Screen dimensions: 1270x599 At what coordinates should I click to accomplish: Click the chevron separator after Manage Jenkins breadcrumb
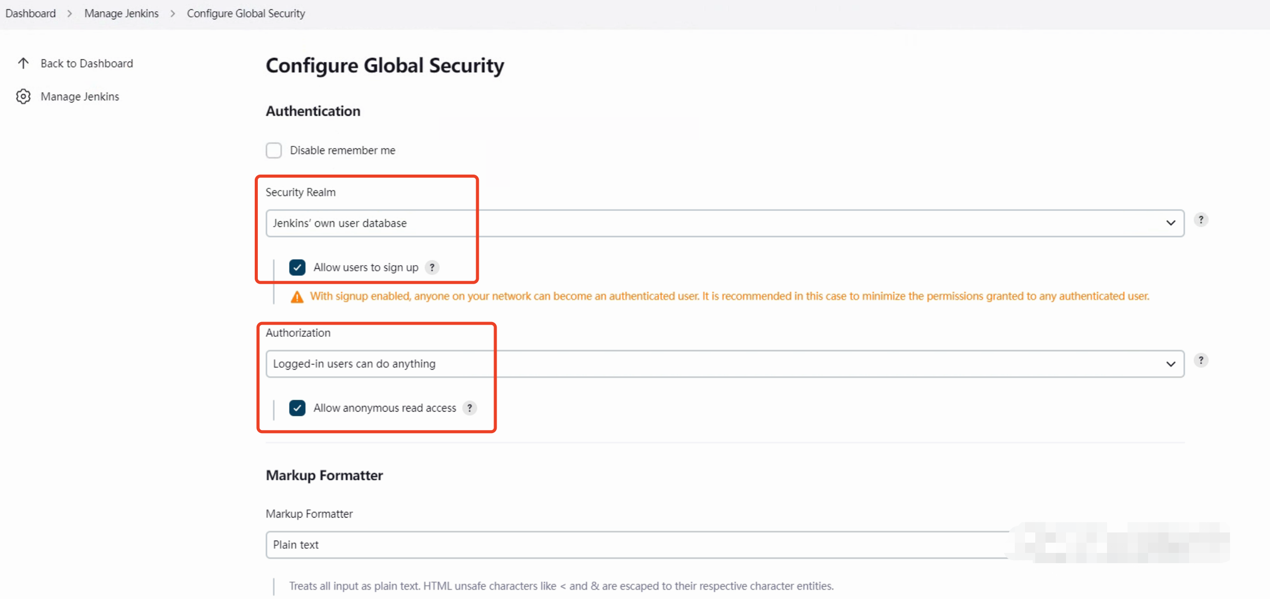pos(173,13)
